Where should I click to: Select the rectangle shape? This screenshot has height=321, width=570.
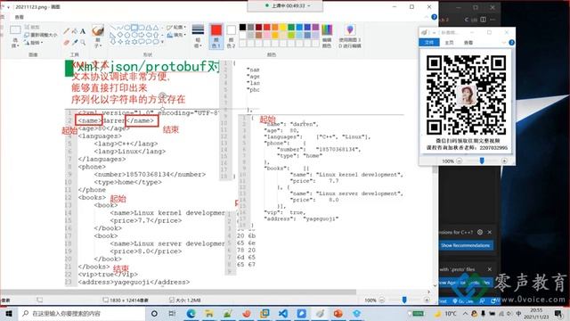click(134, 28)
